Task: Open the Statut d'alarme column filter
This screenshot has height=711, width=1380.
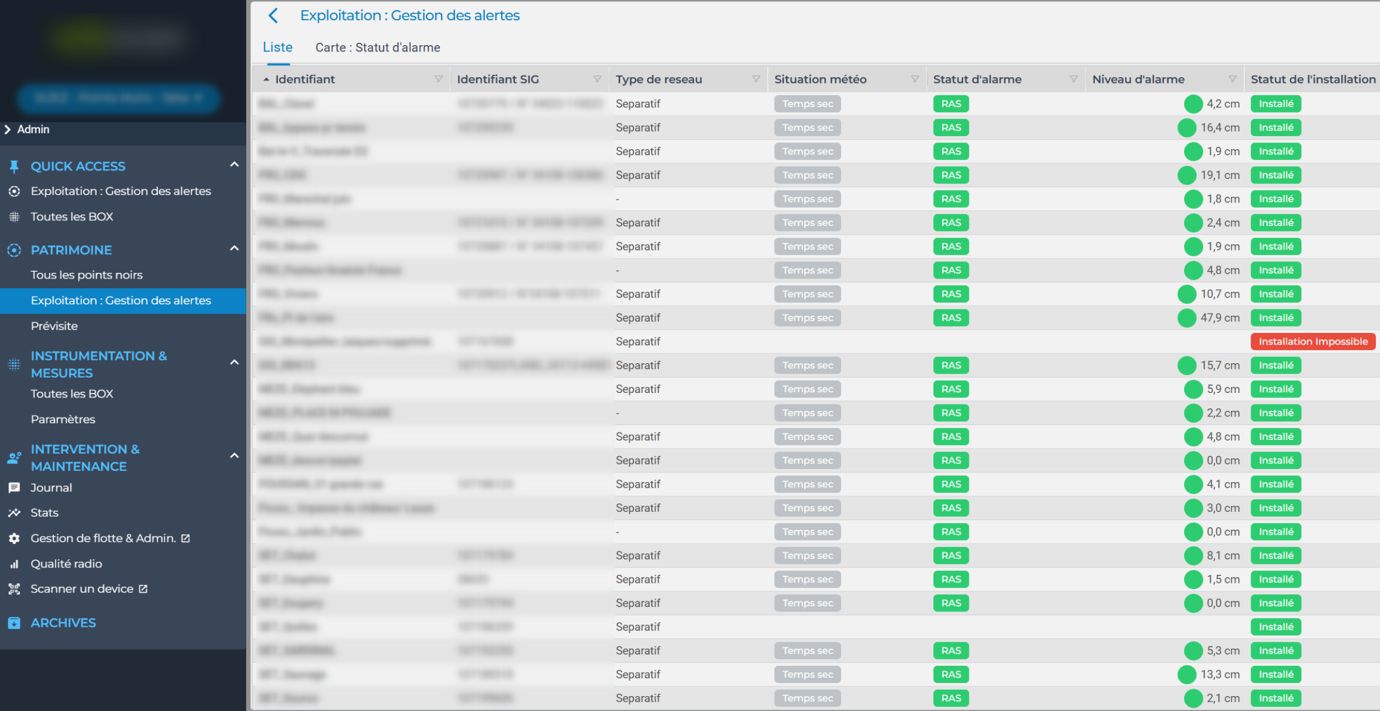Action: (1074, 80)
